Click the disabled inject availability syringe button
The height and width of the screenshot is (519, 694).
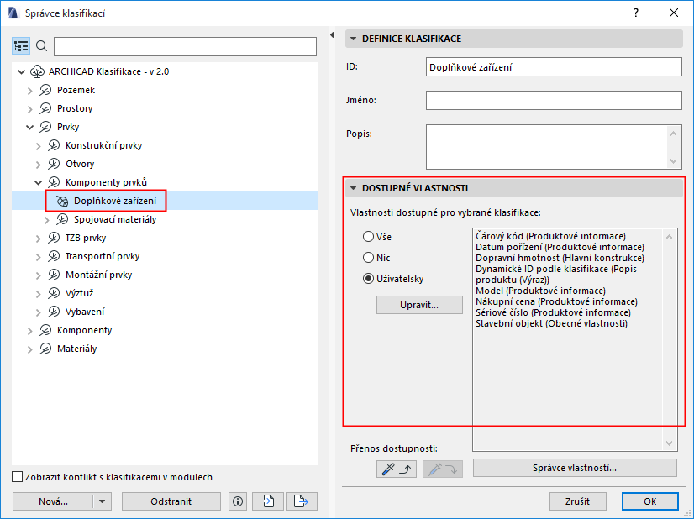pos(443,469)
